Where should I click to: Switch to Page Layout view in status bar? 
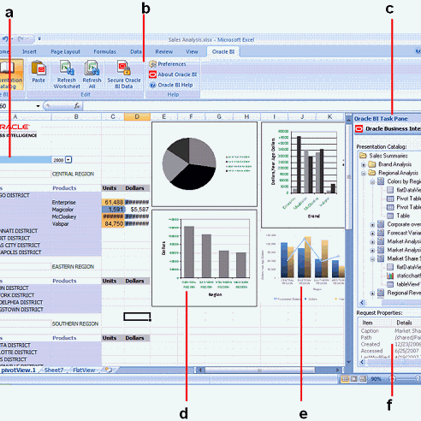354,379
